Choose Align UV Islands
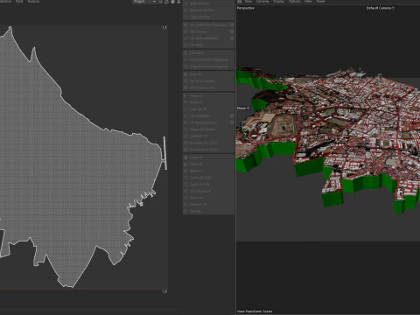 pyautogui.click(x=208, y=129)
